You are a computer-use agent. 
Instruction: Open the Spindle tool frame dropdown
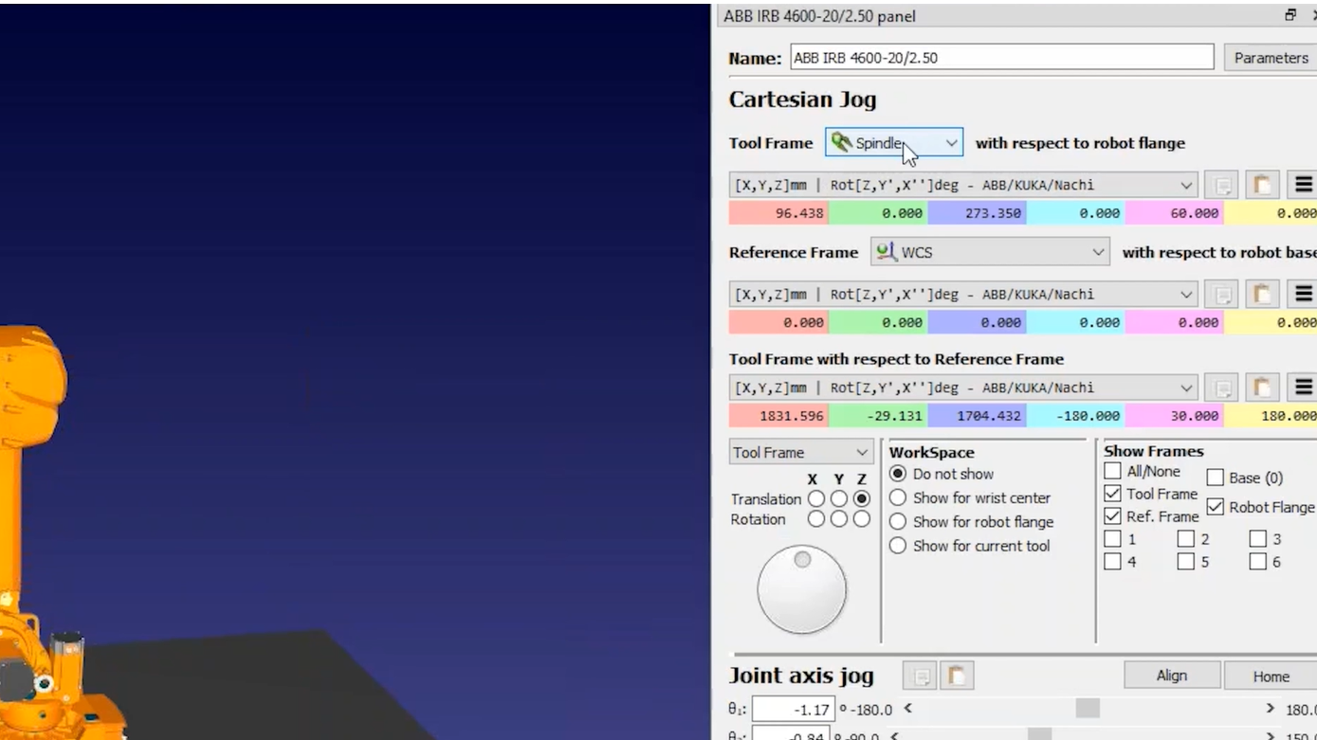[894, 143]
